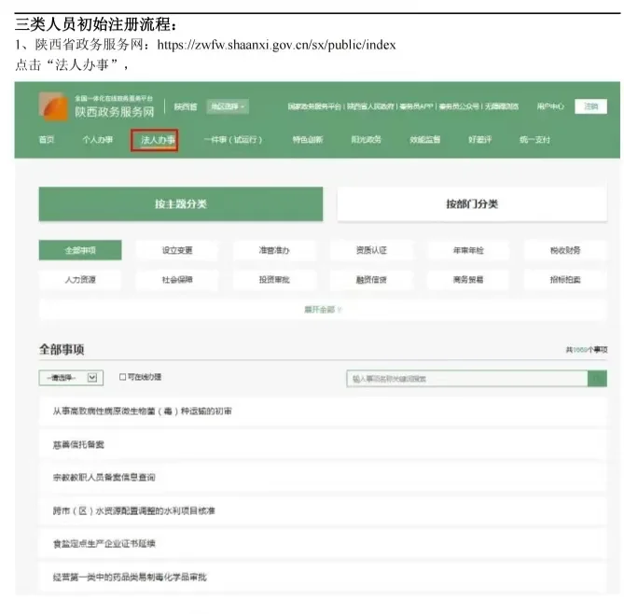Open the 秦务员公众号 link
Screen dimensions: 624x614
[x=459, y=106]
